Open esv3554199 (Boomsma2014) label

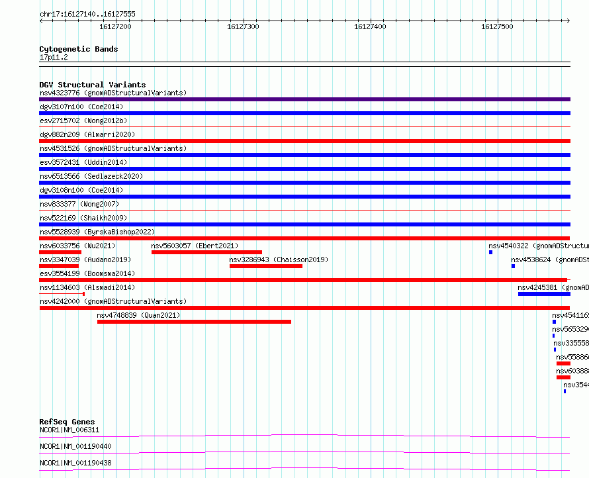point(87,273)
